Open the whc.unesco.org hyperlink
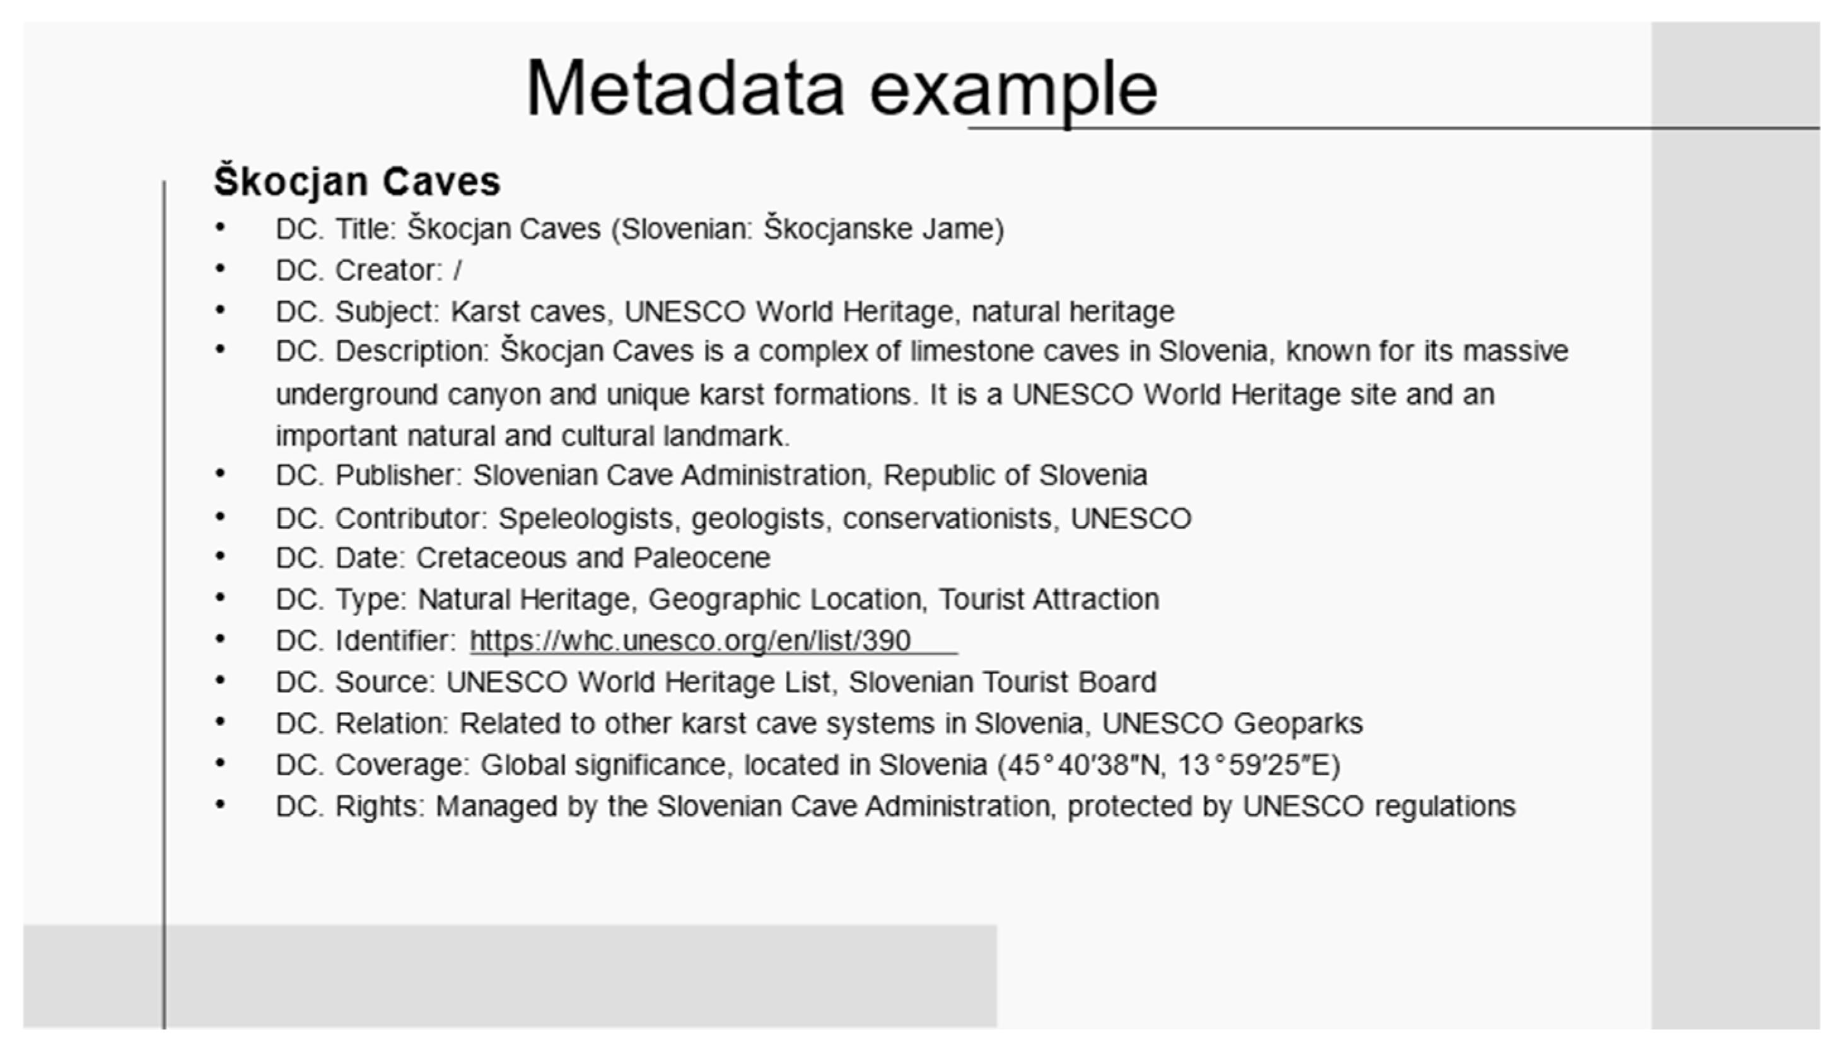 tap(690, 639)
